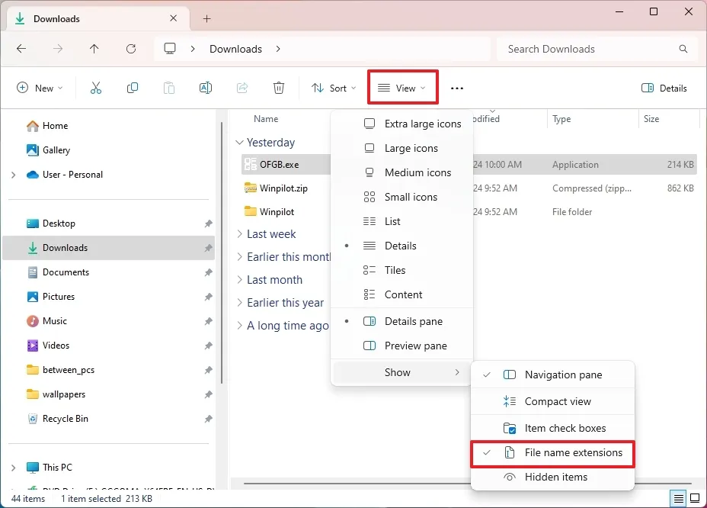Click the New button
707x508 pixels.
40,88
